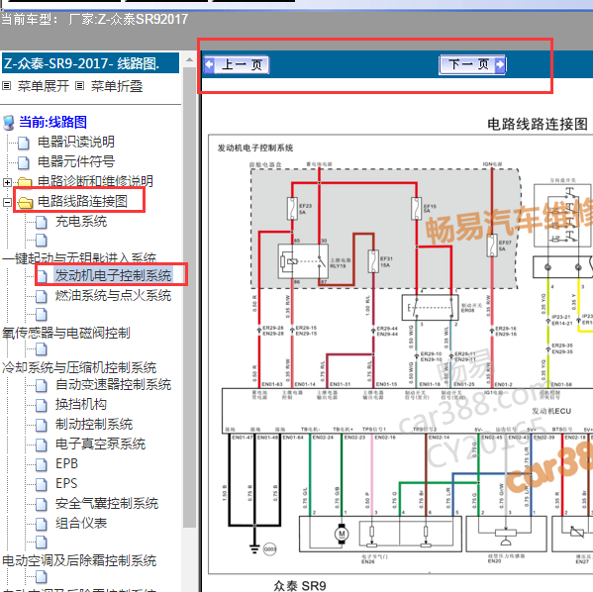
Task: Click the page icon beside 自动变速器控制系统
Action: coord(42,386)
